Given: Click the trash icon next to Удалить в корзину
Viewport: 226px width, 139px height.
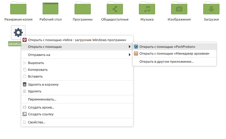Looking at the screenshot, I should click(x=25, y=84).
